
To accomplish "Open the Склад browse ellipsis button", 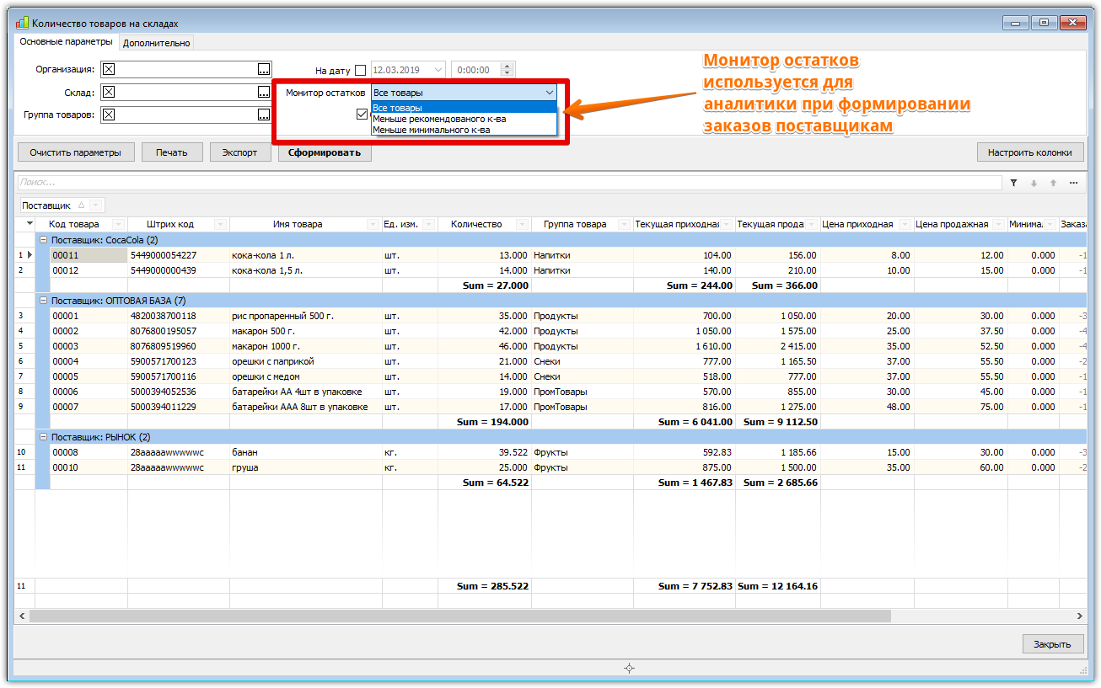I will [x=264, y=93].
